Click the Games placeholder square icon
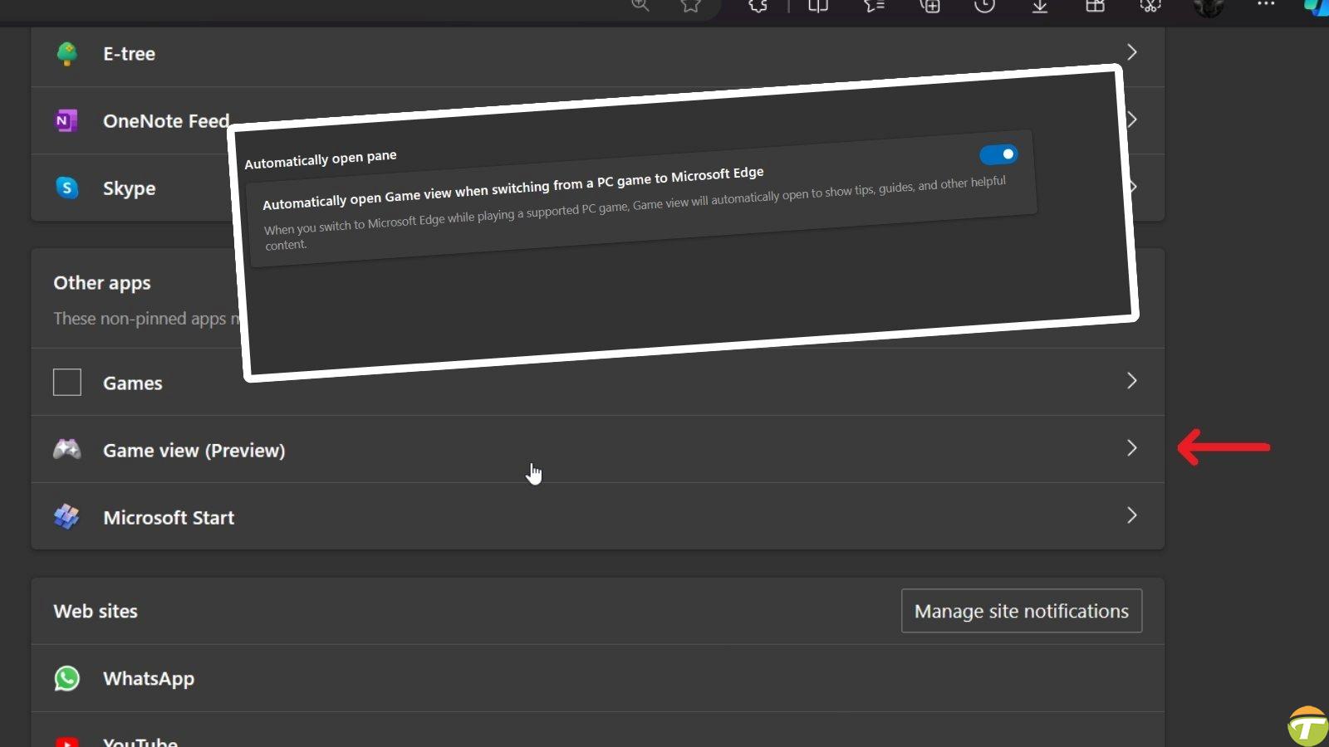 (x=67, y=383)
